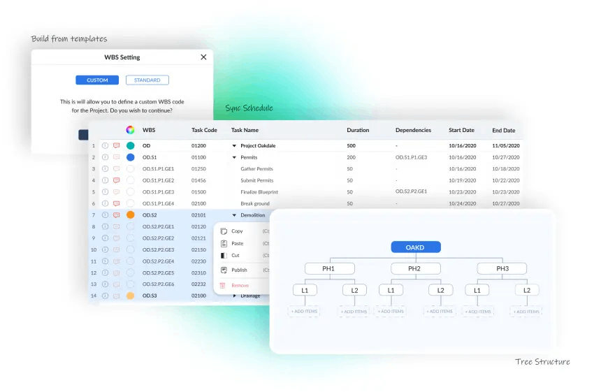Choose Cut from the context menu
This screenshot has height=392, width=601.
(x=236, y=255)
